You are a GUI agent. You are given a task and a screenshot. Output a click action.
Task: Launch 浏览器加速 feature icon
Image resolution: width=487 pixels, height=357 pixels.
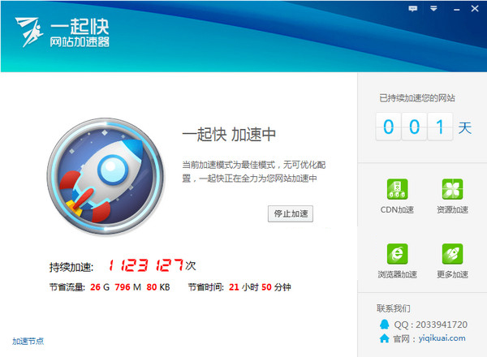397,254
